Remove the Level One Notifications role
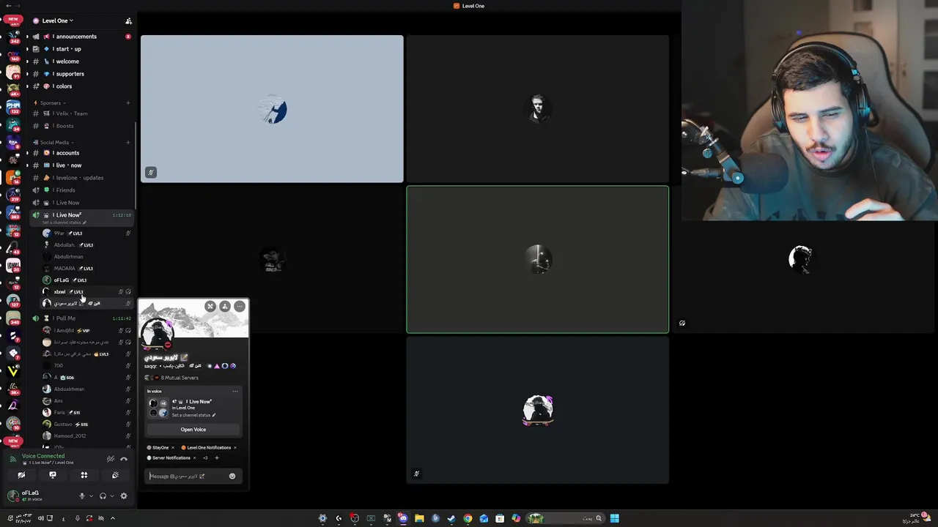This screenshot has height=527, width=938. click(234, 448)
